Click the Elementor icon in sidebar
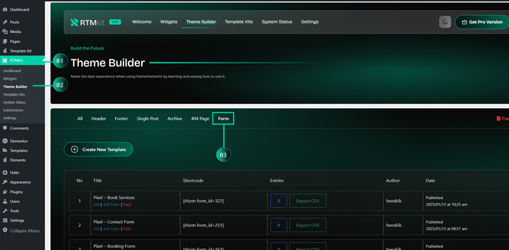The width and height of the screenshot is (509, 250). [5, 141]
